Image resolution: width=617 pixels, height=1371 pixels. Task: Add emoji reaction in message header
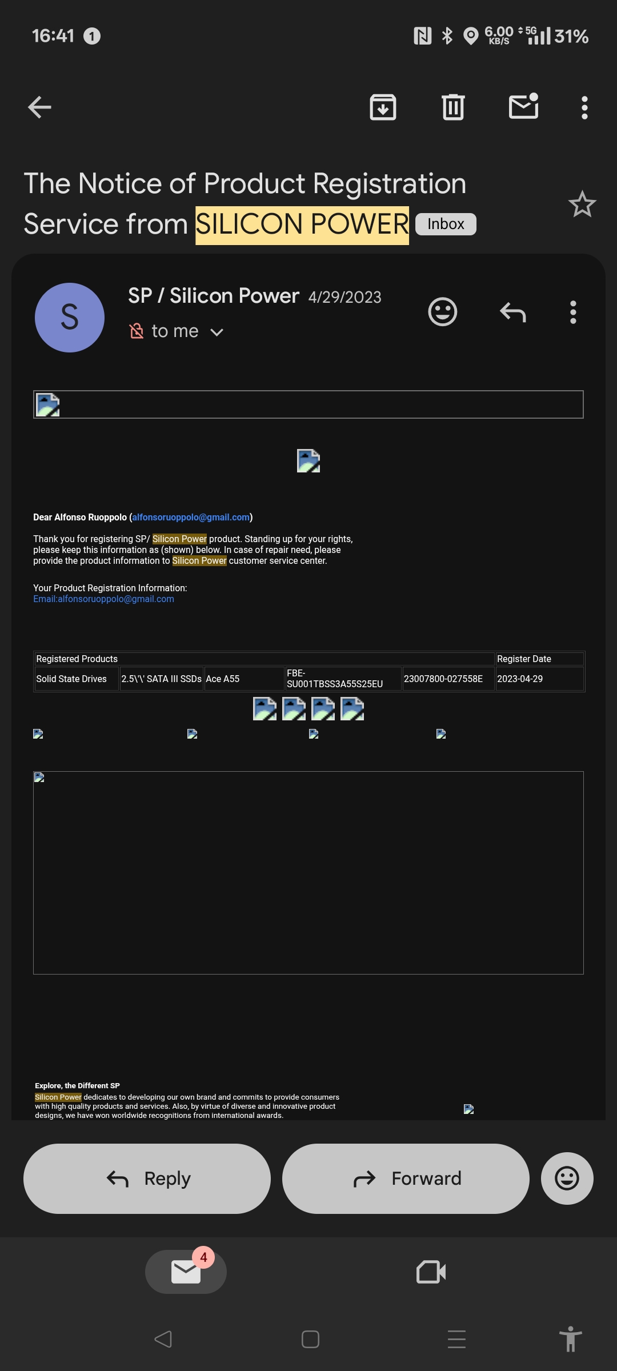(x=443, y=312)
